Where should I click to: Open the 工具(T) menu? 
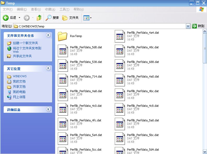(64, 9)
